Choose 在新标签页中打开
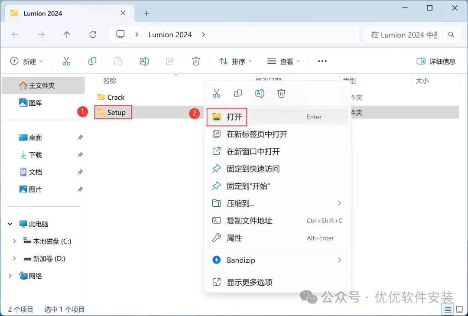This screenshot has height=316, width=468. 277,134
